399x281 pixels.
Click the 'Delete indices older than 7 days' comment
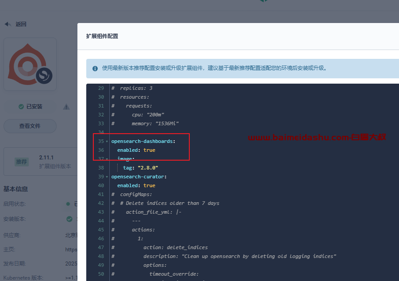coord(170,203)
